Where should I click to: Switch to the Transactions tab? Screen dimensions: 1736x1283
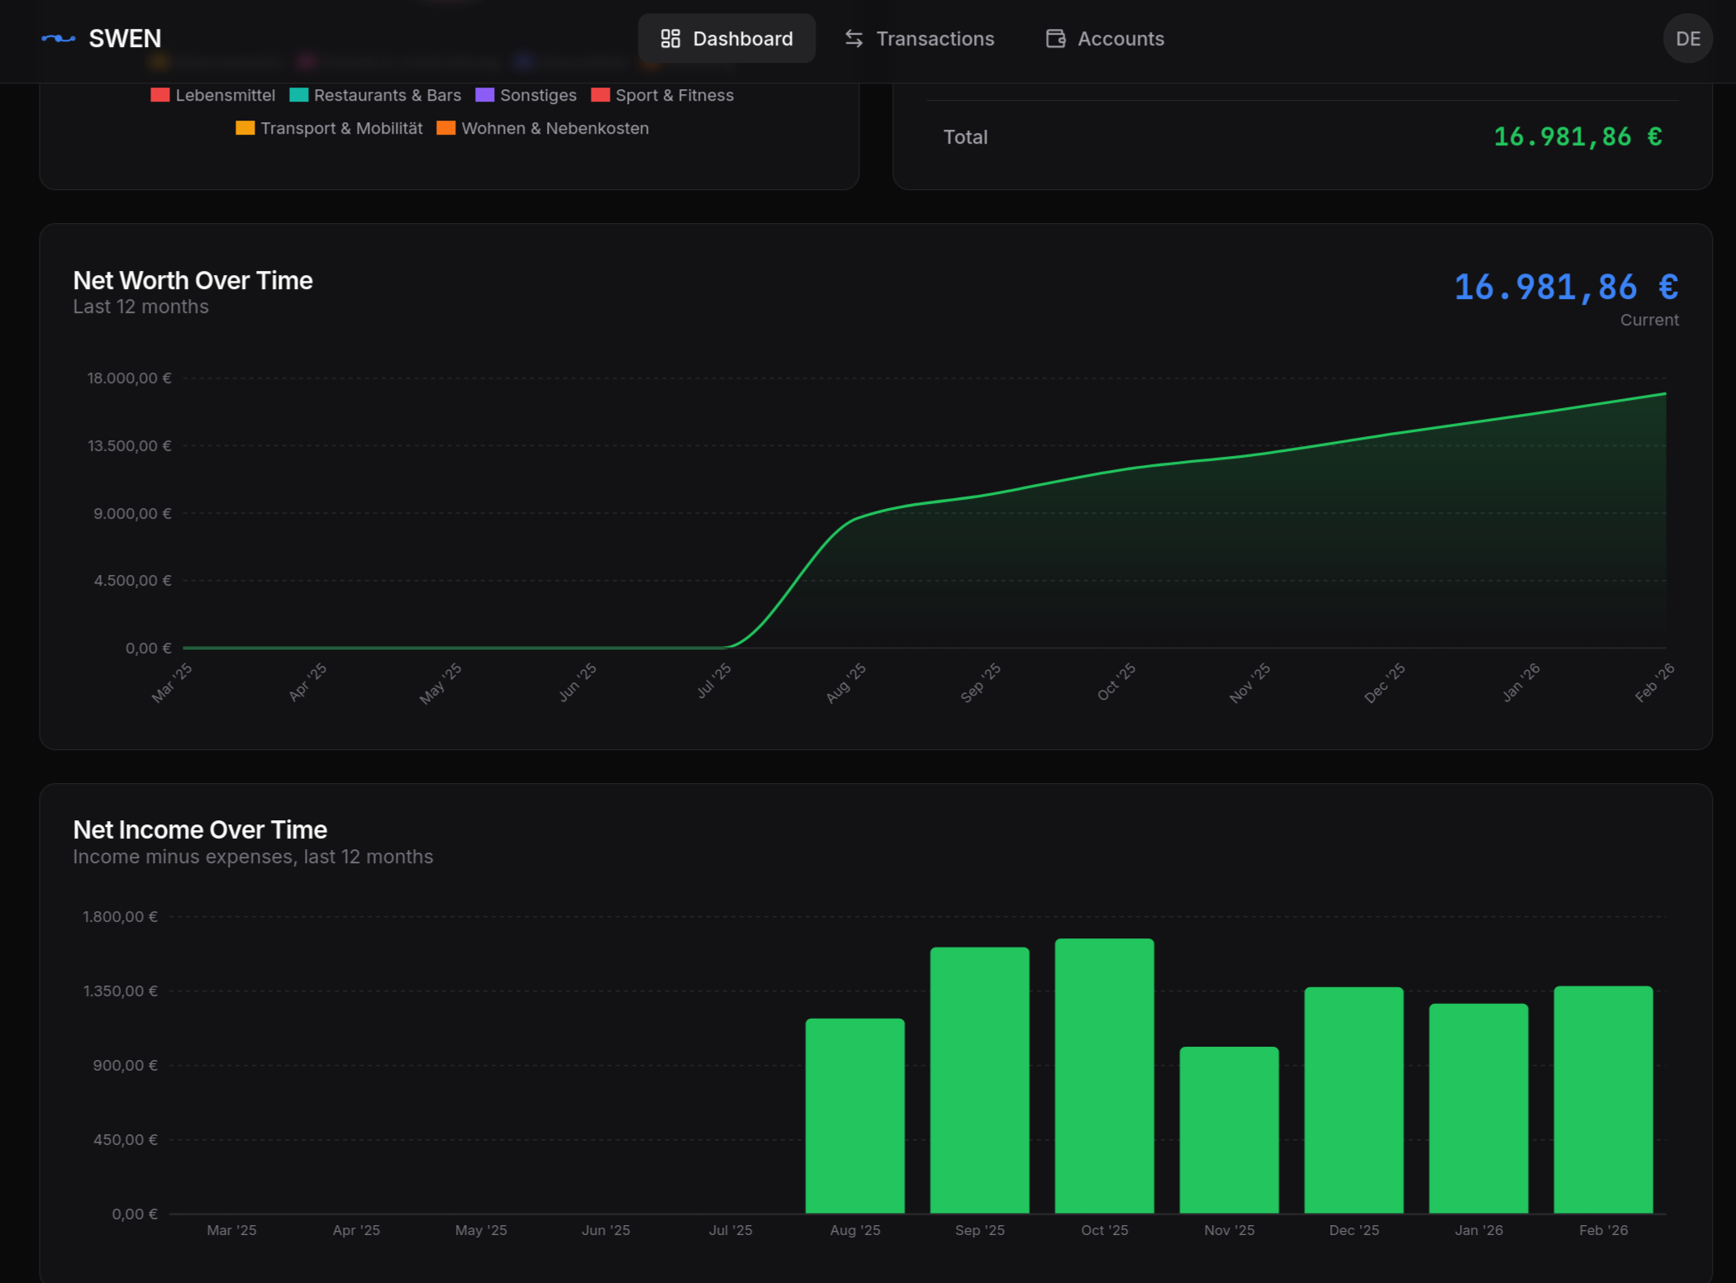919,38
